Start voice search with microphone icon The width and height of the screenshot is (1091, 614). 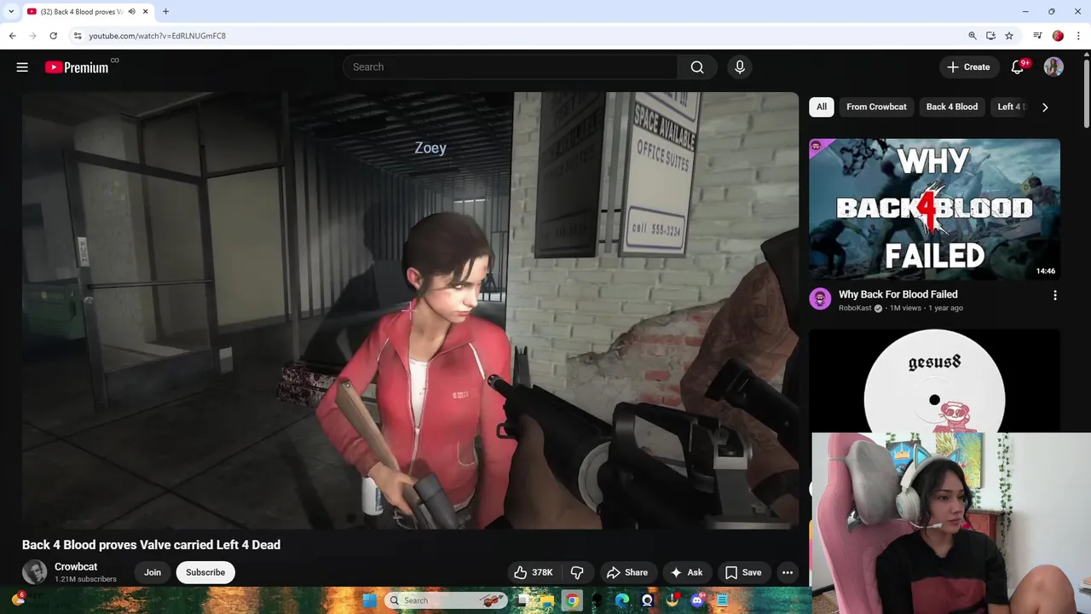click(739, 67)
